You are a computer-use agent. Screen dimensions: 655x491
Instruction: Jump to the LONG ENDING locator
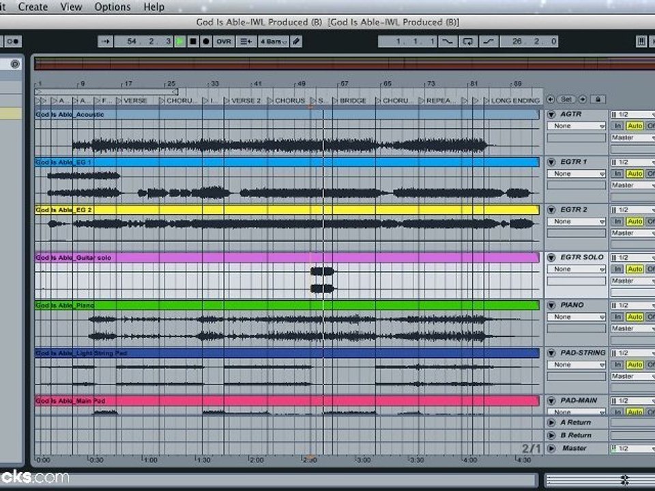click(512, 101)
